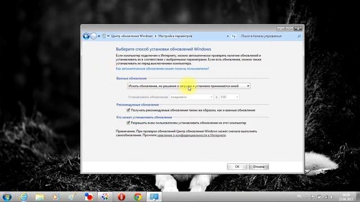The height and width of the screenshot is (202, 360).
Task: Expand the arrow after 'Центр обновления Windows'
Action: [155, 36]
